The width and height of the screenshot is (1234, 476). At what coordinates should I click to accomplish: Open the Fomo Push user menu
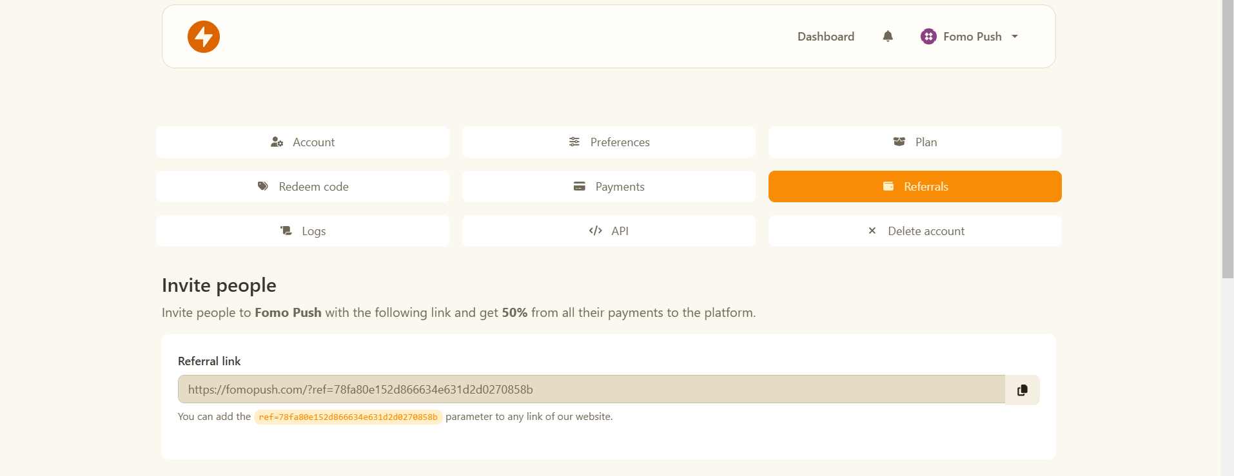[x=970, y=37]
